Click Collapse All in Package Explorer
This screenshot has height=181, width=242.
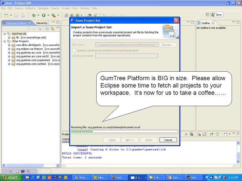(47, 29)
